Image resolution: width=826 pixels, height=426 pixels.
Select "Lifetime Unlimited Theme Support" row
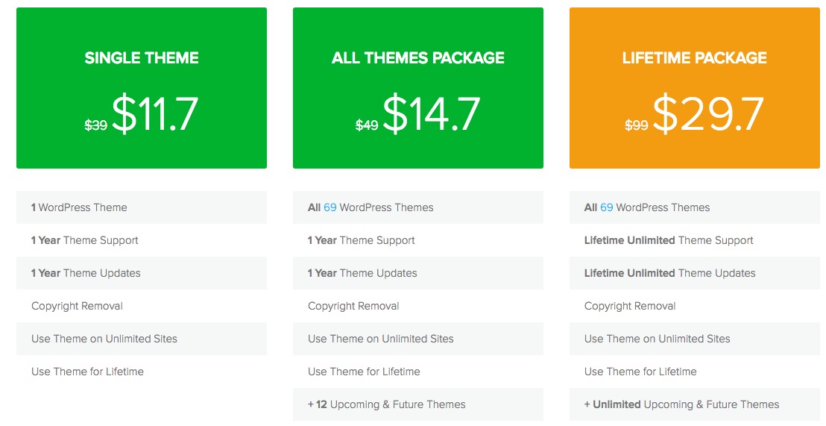[669, 240]
